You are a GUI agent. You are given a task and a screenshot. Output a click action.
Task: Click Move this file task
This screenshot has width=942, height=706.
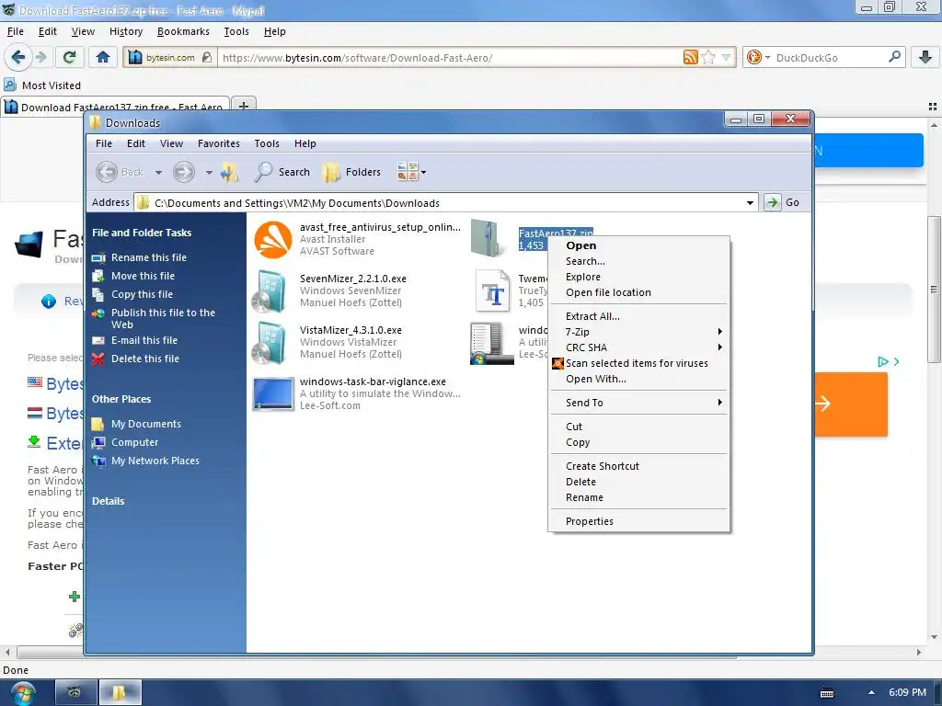[x=143, y=276]
